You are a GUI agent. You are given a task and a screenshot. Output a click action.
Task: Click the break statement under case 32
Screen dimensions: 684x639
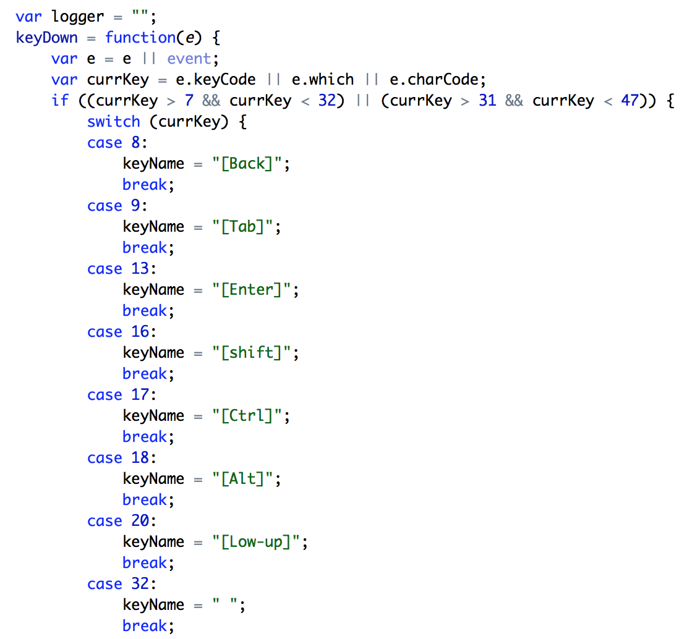click(x=144, y=625)
